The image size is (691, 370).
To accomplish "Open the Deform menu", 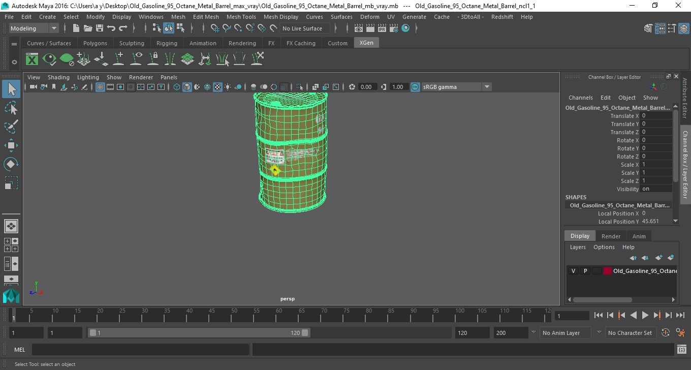I will pyautogui.click(x=369, y=17).
